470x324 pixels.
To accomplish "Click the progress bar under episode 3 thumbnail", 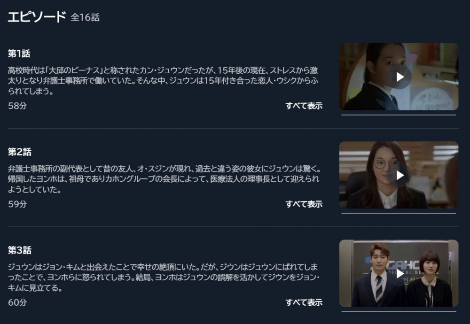I will pos(399,311).
